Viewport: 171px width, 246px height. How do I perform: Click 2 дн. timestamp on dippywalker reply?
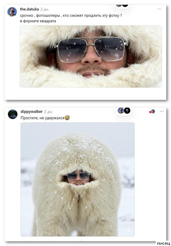point(48,112)
